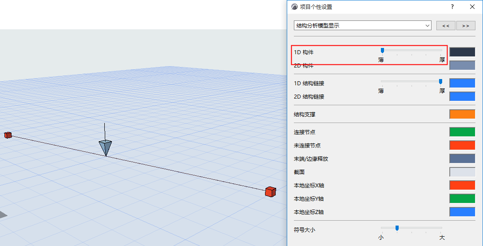Select the red node cube at right beam end

click(x=270, y=192)
